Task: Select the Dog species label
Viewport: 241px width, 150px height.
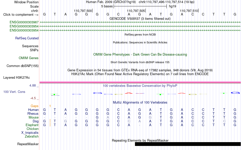Action: click(x=36, y=121)
